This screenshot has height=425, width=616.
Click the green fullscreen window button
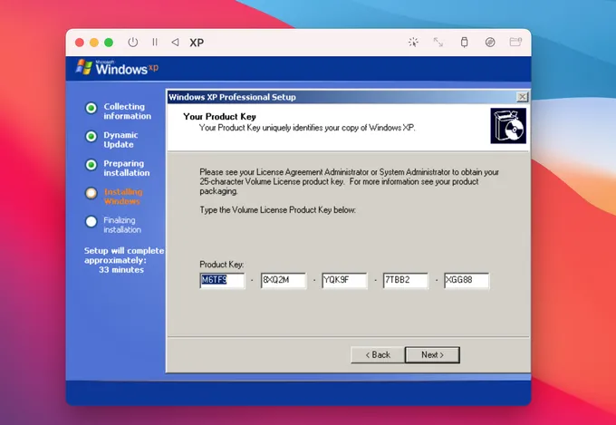tap(109, 43)
